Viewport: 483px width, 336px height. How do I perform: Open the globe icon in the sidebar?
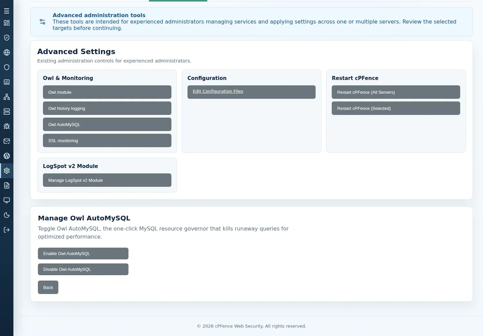pyautogui.click(x=7, y=52)
